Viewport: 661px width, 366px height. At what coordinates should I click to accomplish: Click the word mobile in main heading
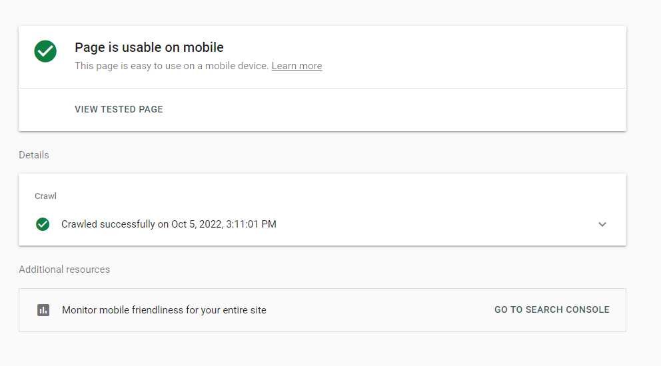click(x=204, y=47)
